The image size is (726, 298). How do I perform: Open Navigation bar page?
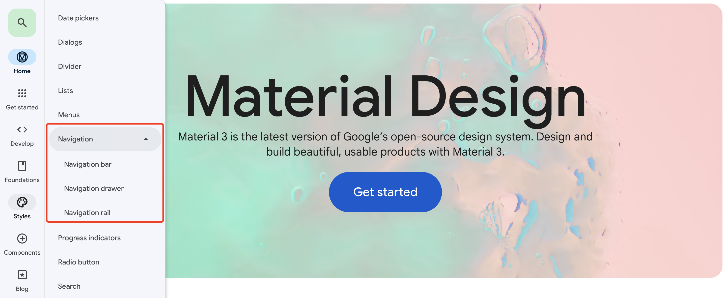tap(88, 164)
